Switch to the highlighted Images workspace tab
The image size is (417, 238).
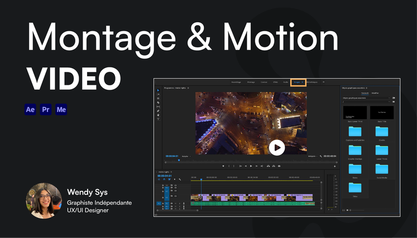pos(298,82)
